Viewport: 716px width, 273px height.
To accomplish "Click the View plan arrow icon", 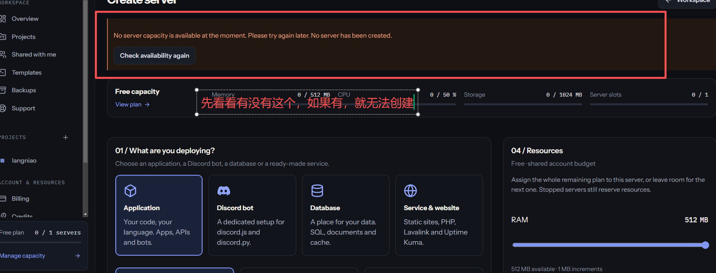I will (x=147, y=104).
